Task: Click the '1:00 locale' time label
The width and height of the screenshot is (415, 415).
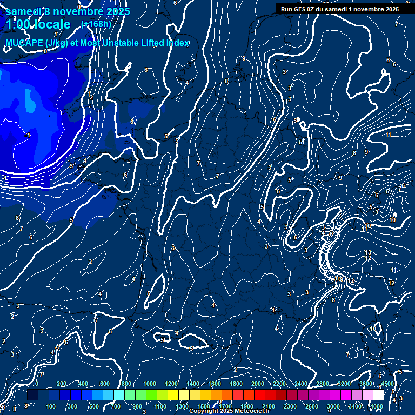Action: [x=38, y=24]
